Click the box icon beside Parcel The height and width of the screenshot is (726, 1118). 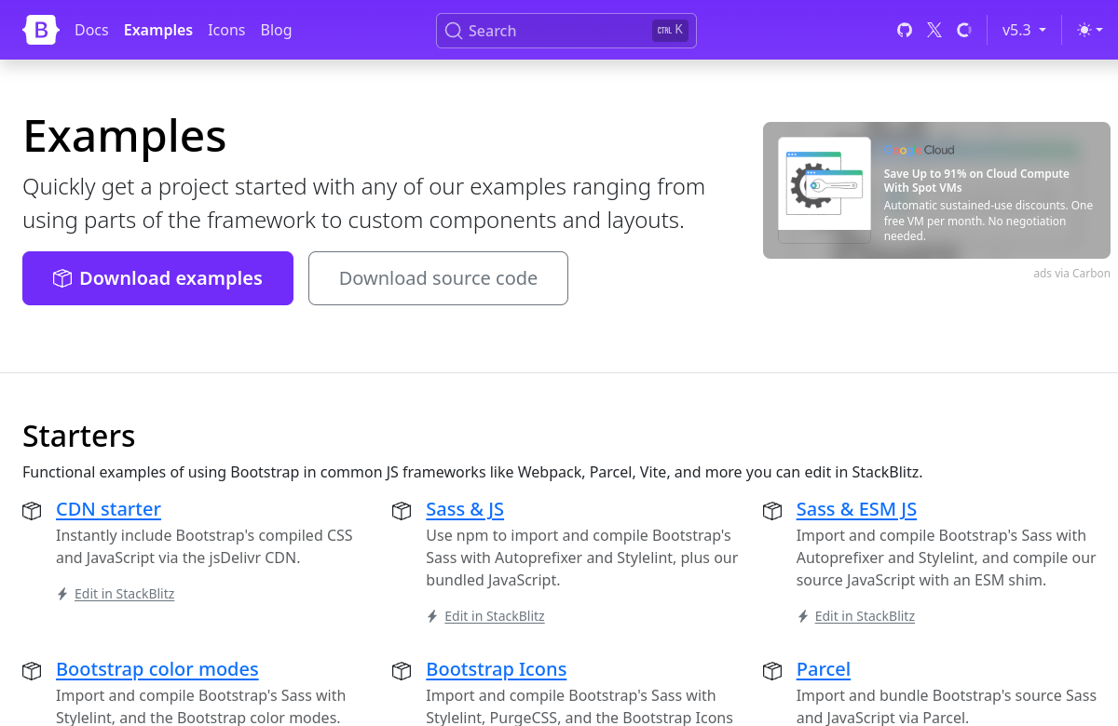pos(772,671)
